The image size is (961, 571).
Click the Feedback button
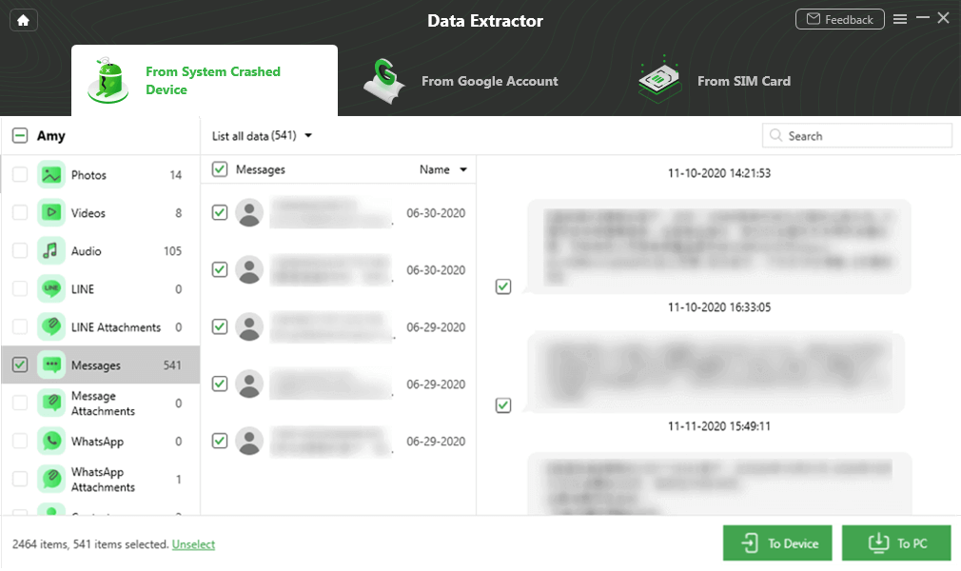point(839,19)
